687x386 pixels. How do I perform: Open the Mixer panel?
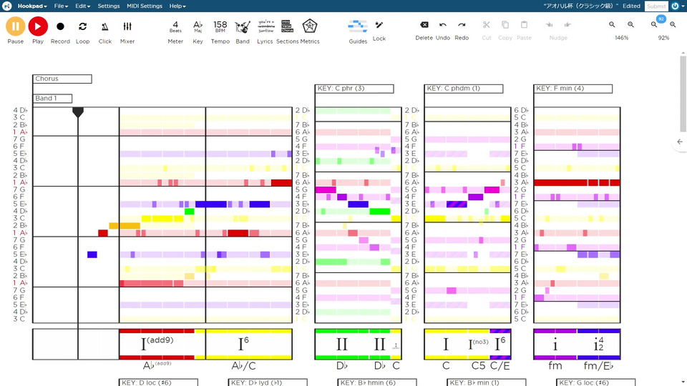(127, 26)
